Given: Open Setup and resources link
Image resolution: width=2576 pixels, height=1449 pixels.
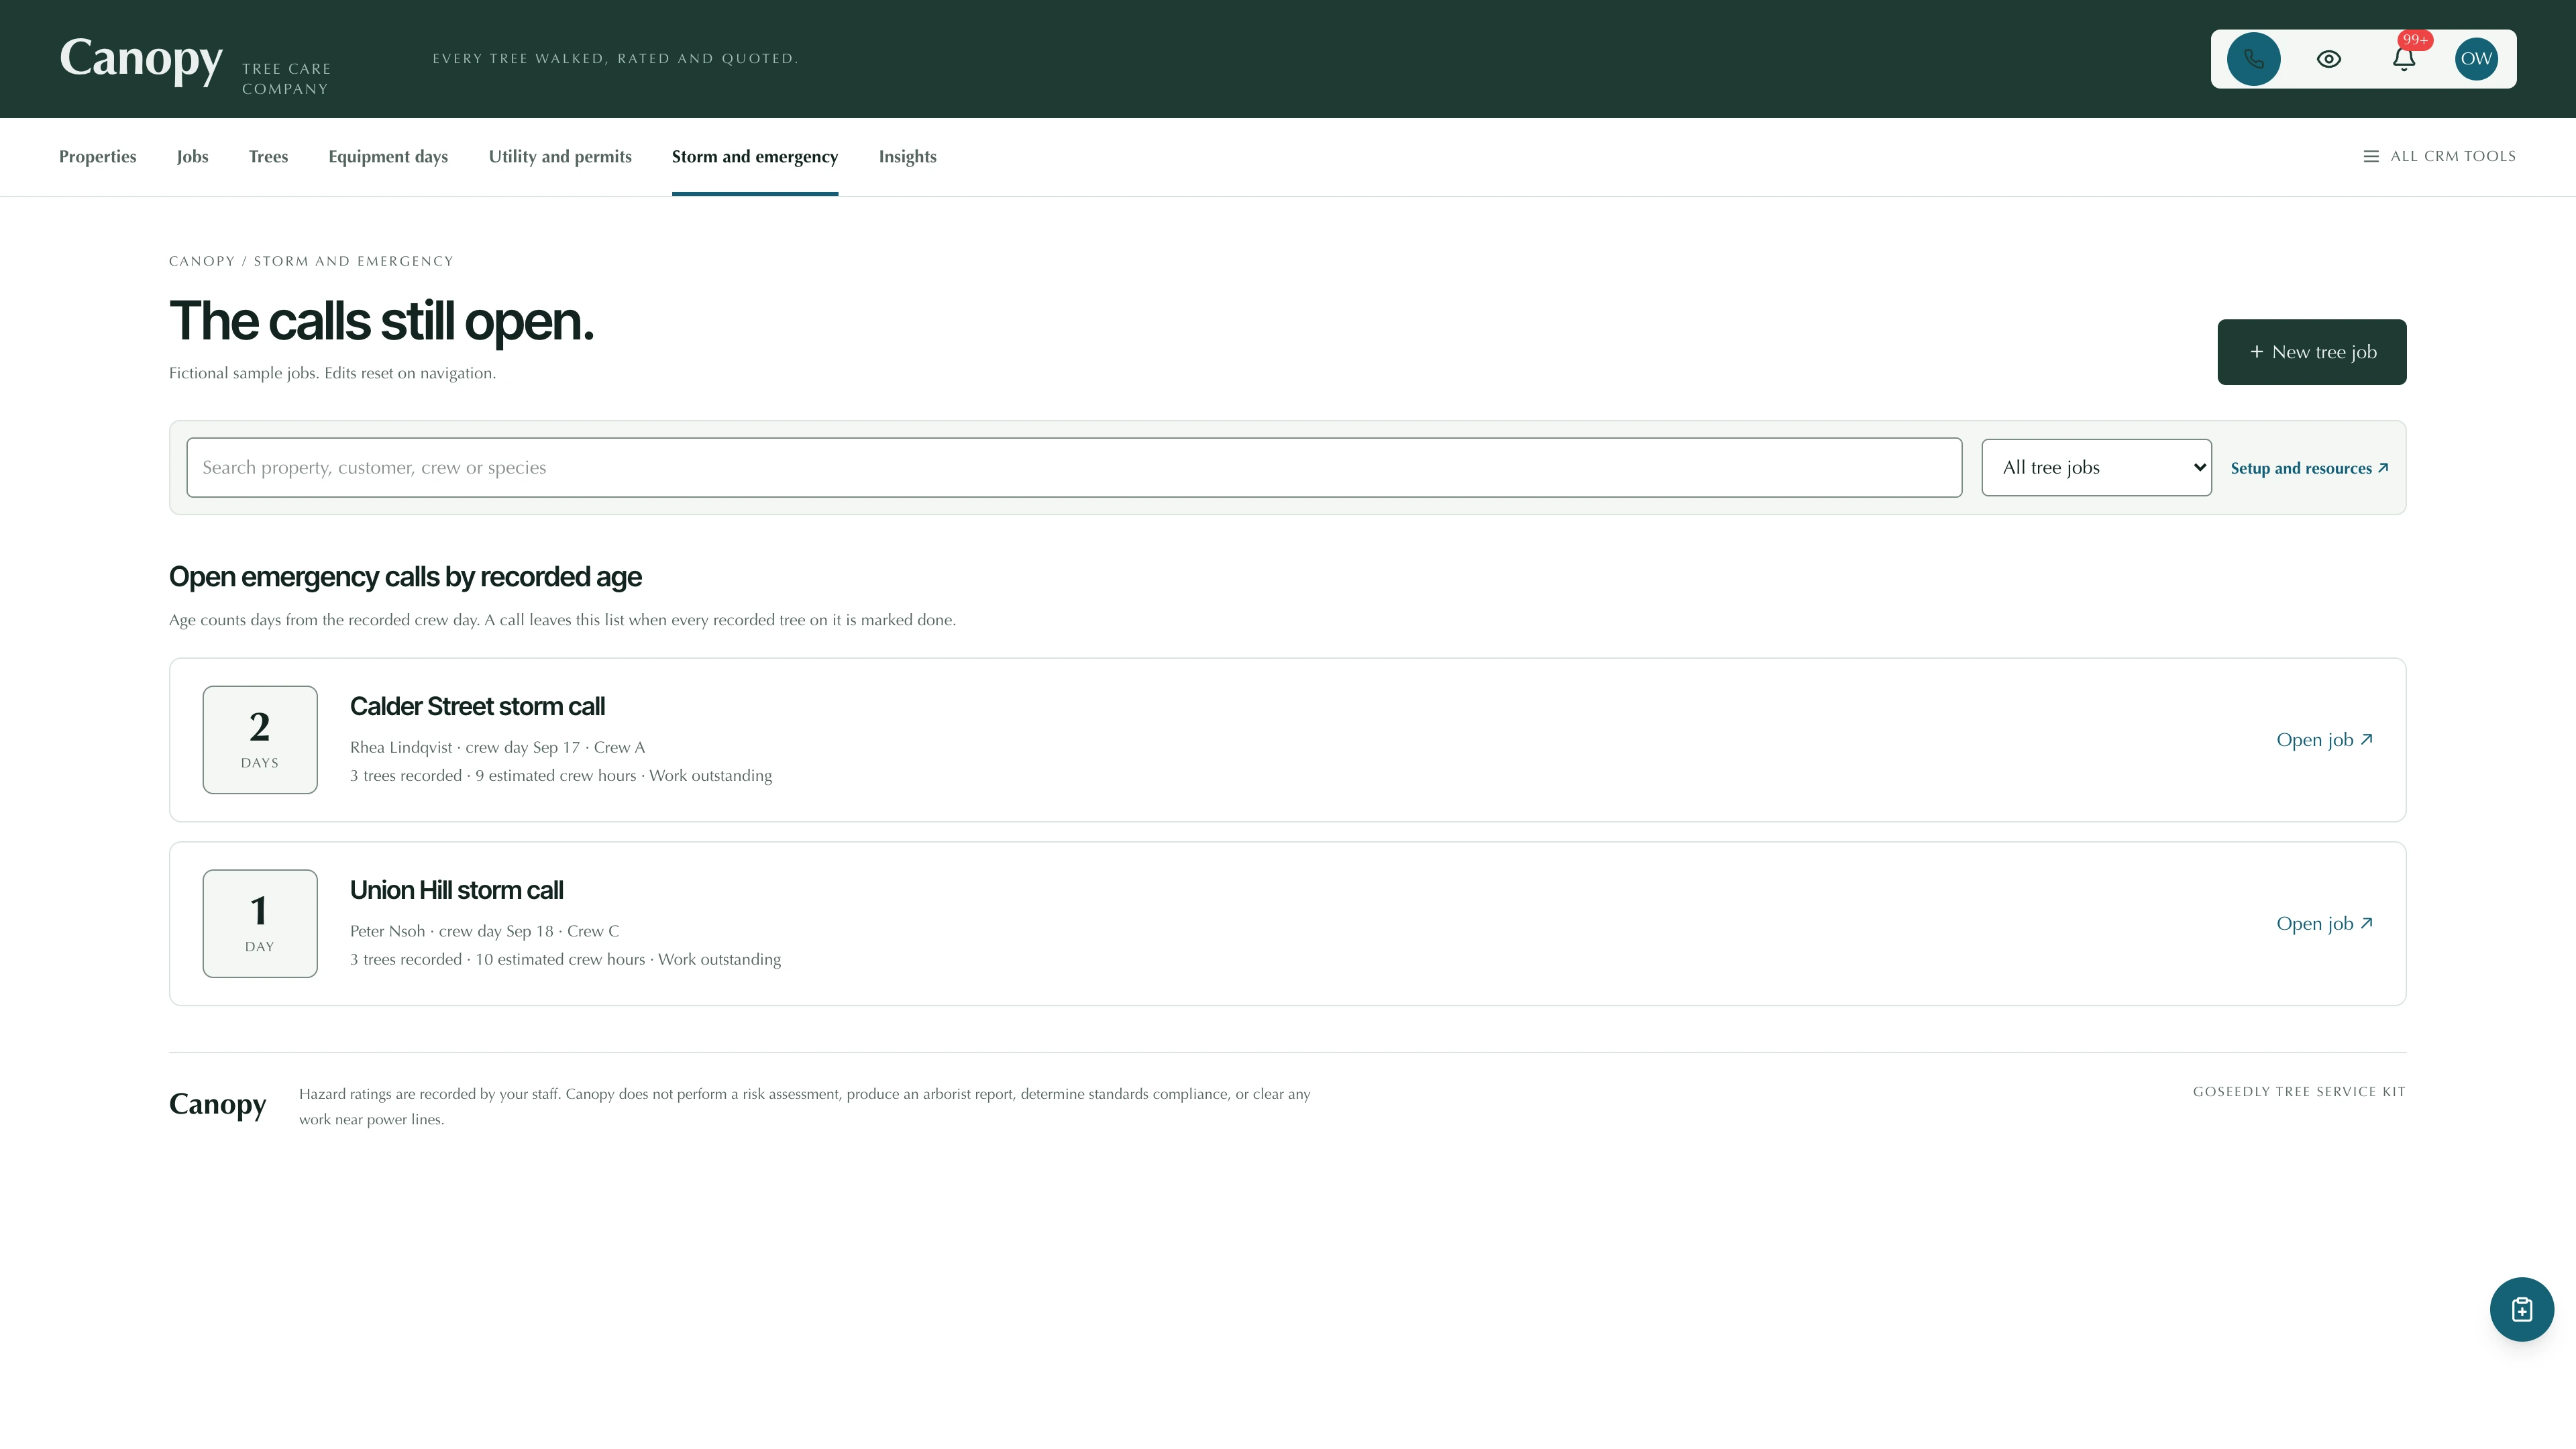Looking at the screenshot, I should (x=2309, y=468).
